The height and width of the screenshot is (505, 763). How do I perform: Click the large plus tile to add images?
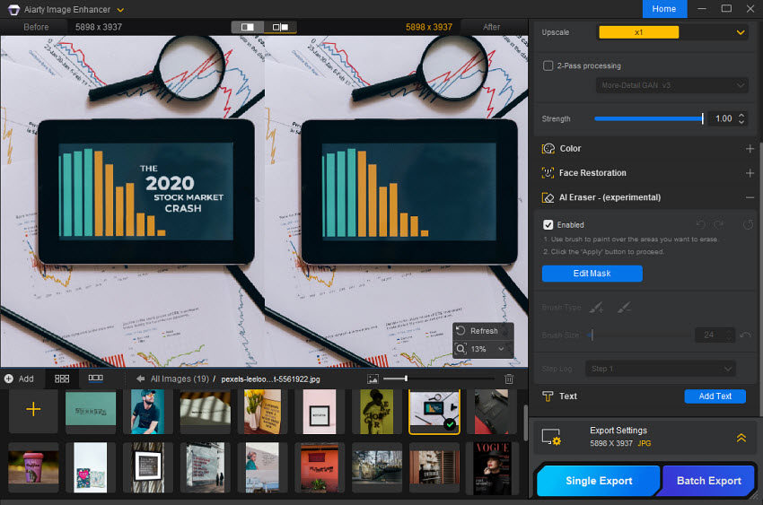point(33,410)
